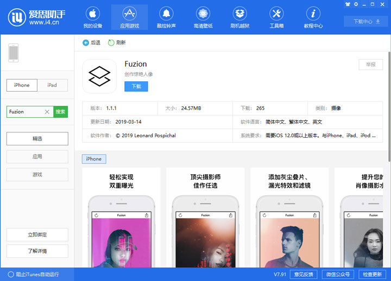
Task: Open the 应用游戏 apps and games section
Action: tap(129, 17)
